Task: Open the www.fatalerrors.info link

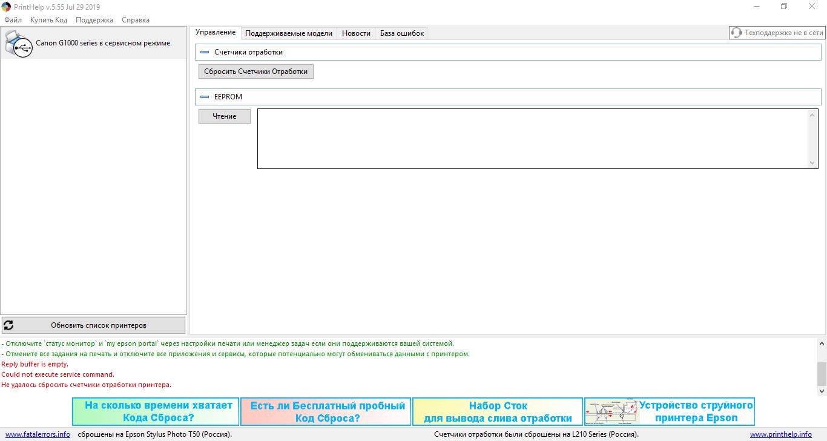Action: [38, 434]
